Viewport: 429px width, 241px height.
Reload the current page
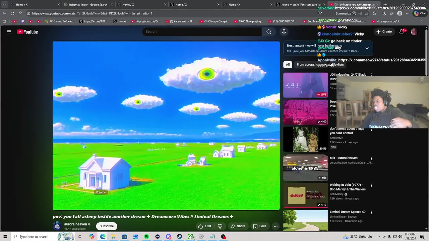12,13
